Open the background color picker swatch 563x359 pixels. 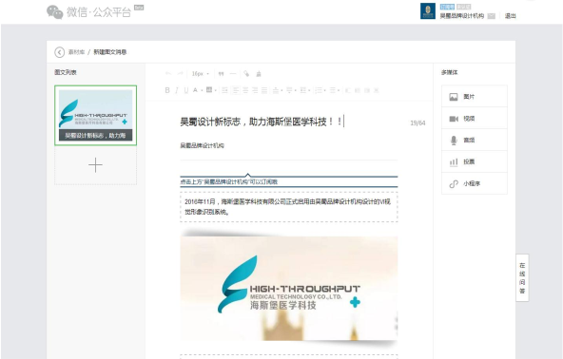coord(209,90)
